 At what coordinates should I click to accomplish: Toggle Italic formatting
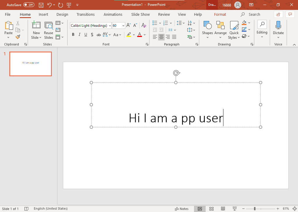(80, 35)
